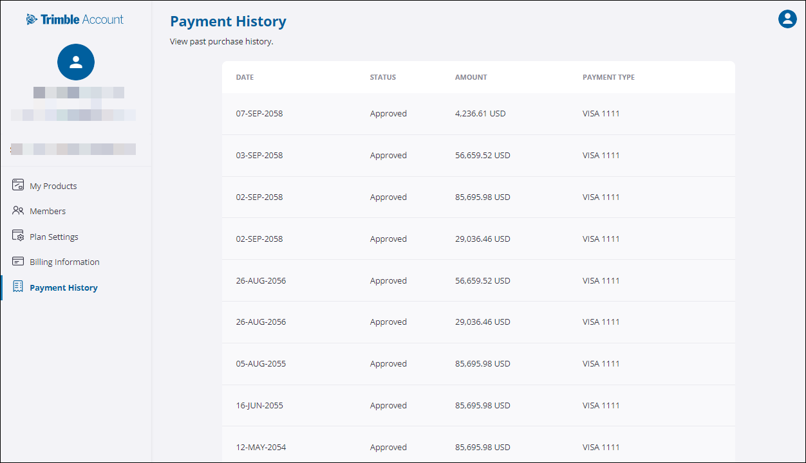The width and height of the screenshot is (806, 463).
Task: Open the 4,236.61 USD payment details
Action: tap(480, 113)
